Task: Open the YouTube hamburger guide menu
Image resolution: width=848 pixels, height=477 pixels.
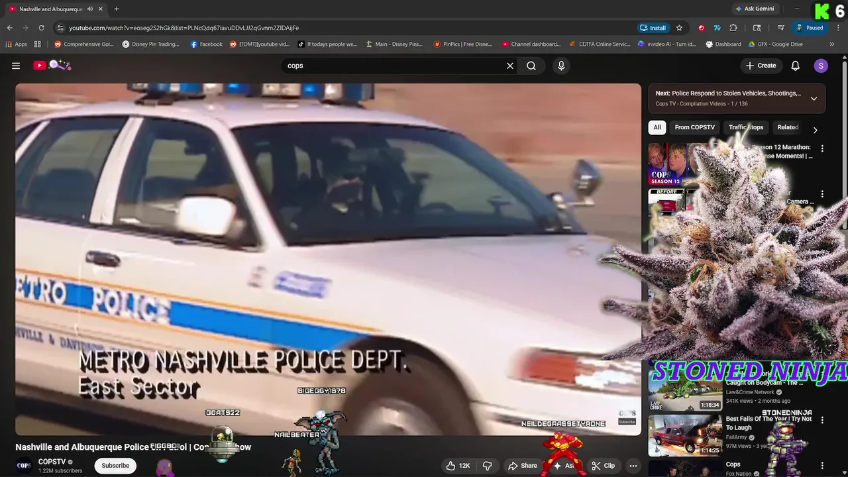Action: click(x=16, y=66)
